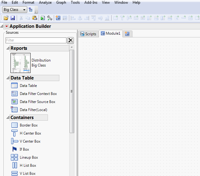Clear the filter with the X button
Screen dimensions: 200x176
click(x=71, y=40)
